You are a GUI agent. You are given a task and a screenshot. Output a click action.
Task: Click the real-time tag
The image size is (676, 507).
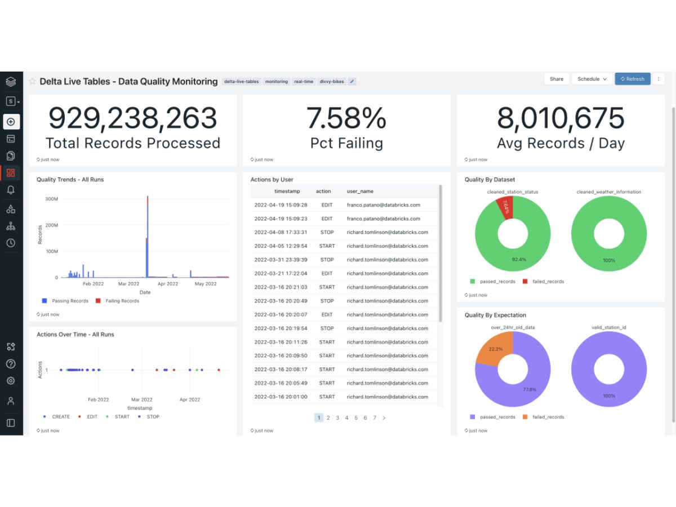[304, 81]
